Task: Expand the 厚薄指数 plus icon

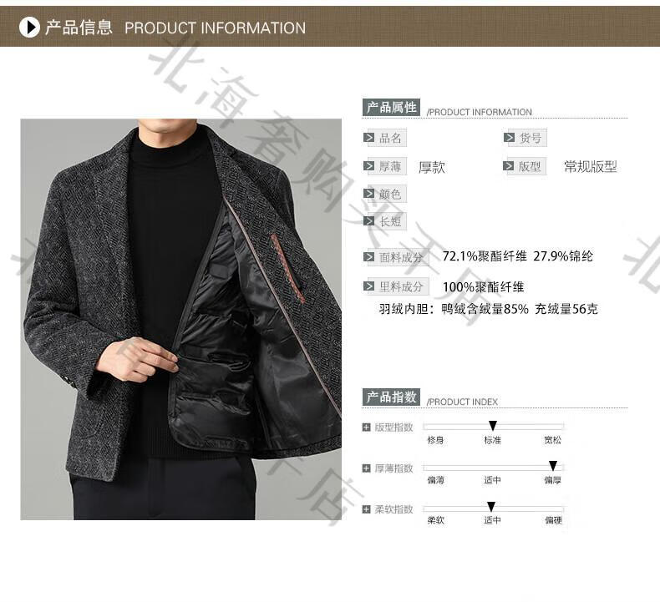Action: coord(366,468)
